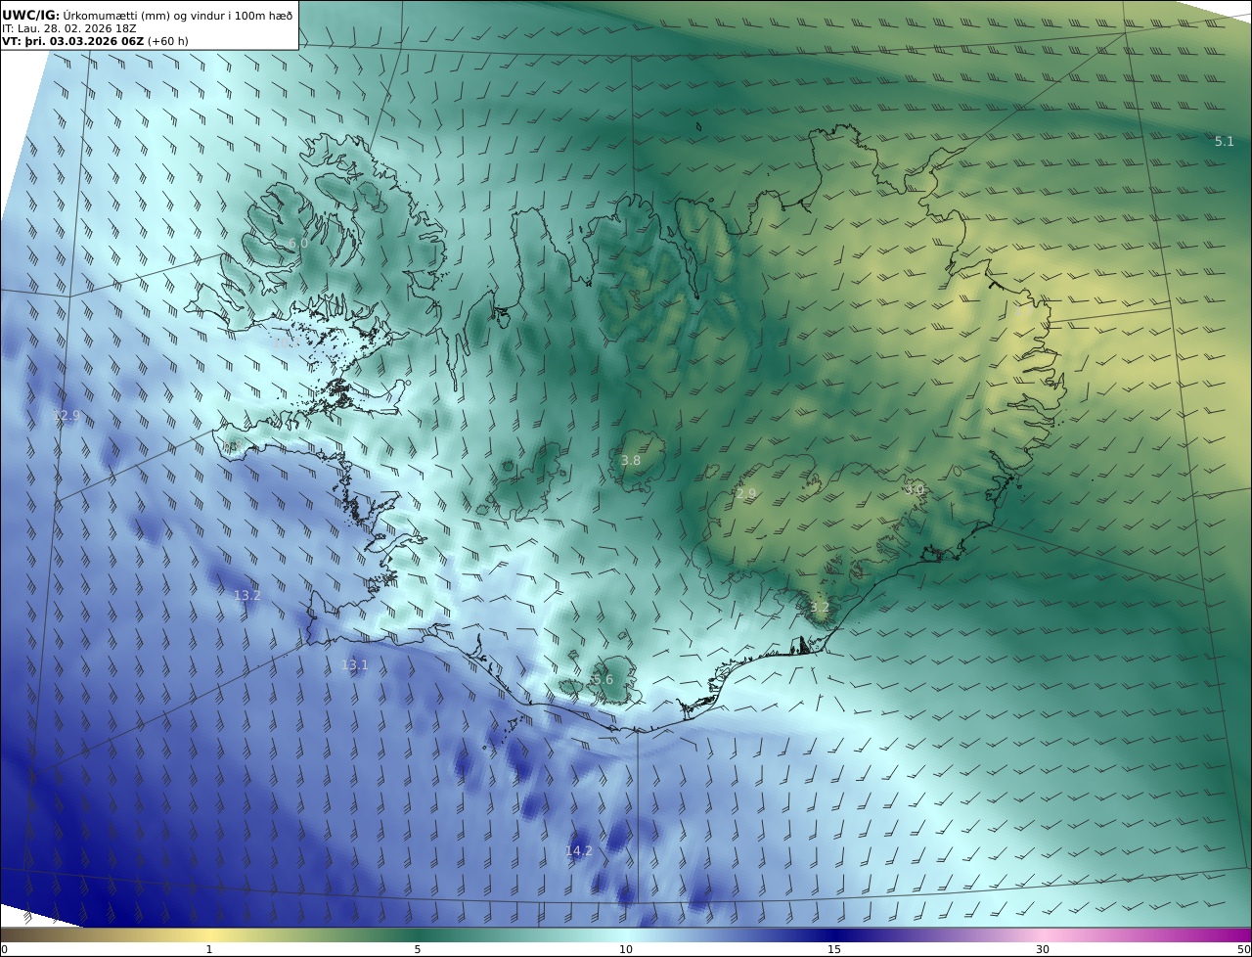Click the colorbar tick label 5
1252x957 pixels.
click(418, 949)
